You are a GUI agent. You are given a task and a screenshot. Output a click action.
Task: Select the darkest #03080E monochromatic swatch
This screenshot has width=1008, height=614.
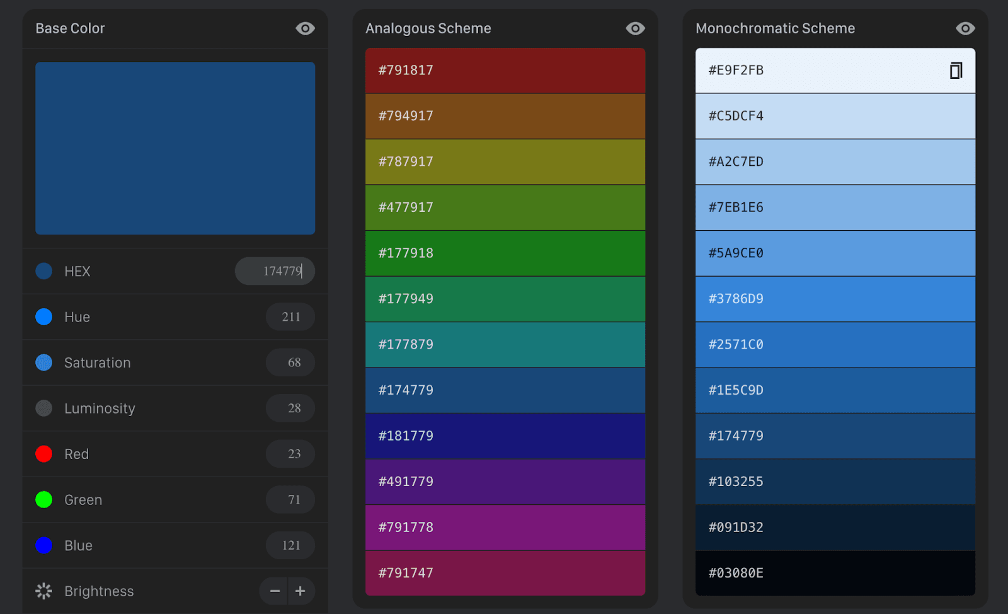click(x=835, y=573)
